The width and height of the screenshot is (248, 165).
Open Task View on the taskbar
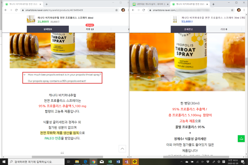(68, 162)
